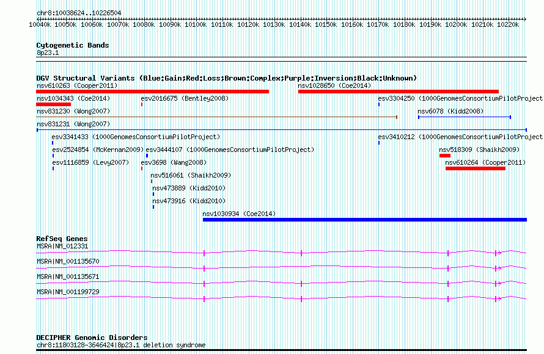Screen dimensions: 544x354
Task: Click the nsv831230 (Wong2007) label
Action: [x=73, y=111]
